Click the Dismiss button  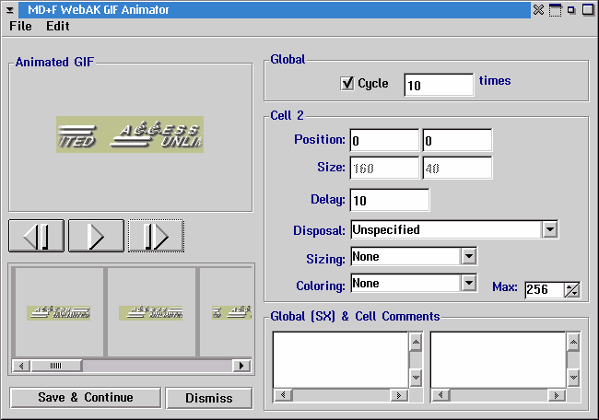click(x=209, y=398)
